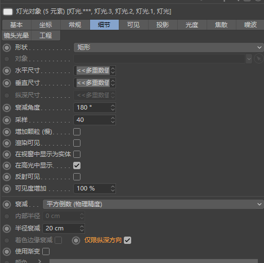264x263 pixels.
Task: Click animation dot beside 衰减角度
Action: [7, 108]
